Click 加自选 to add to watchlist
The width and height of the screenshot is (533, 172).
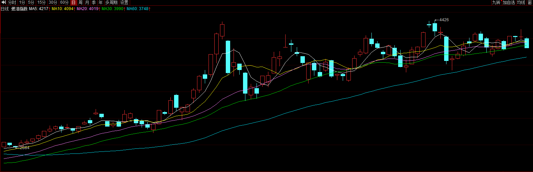pos(509,2)
